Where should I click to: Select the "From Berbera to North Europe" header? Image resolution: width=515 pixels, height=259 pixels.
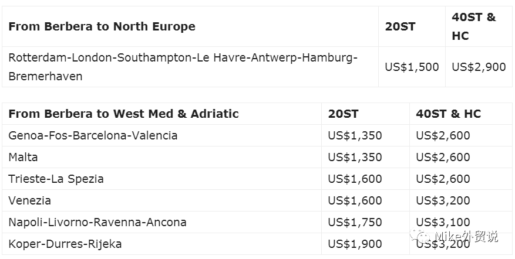click(x=102, y=26)
